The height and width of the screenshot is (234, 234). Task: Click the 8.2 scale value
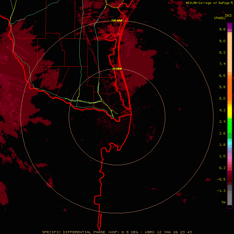[x=222, y=52]
